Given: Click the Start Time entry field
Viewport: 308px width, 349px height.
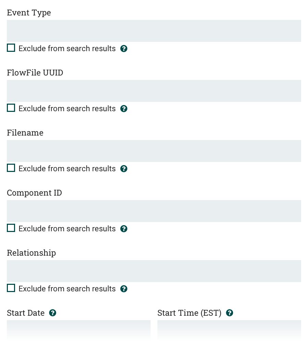Looking at the screenshot, I should (229, 331).
